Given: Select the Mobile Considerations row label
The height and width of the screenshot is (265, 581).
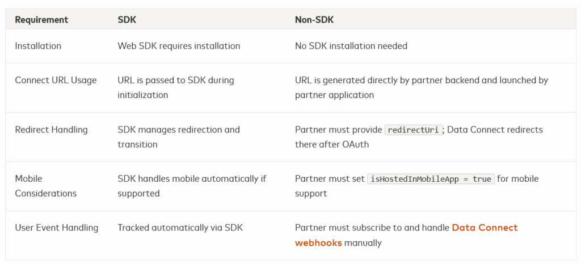Looking at the screenshot, I should click(x=45, y=186).
